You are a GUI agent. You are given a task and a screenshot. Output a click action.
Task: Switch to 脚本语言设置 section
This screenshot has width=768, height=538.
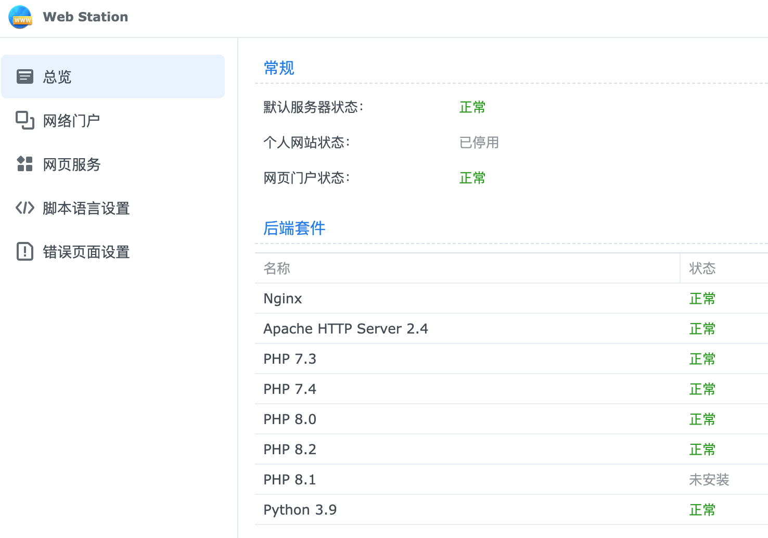pyautogui.click(x=86, y=208)
